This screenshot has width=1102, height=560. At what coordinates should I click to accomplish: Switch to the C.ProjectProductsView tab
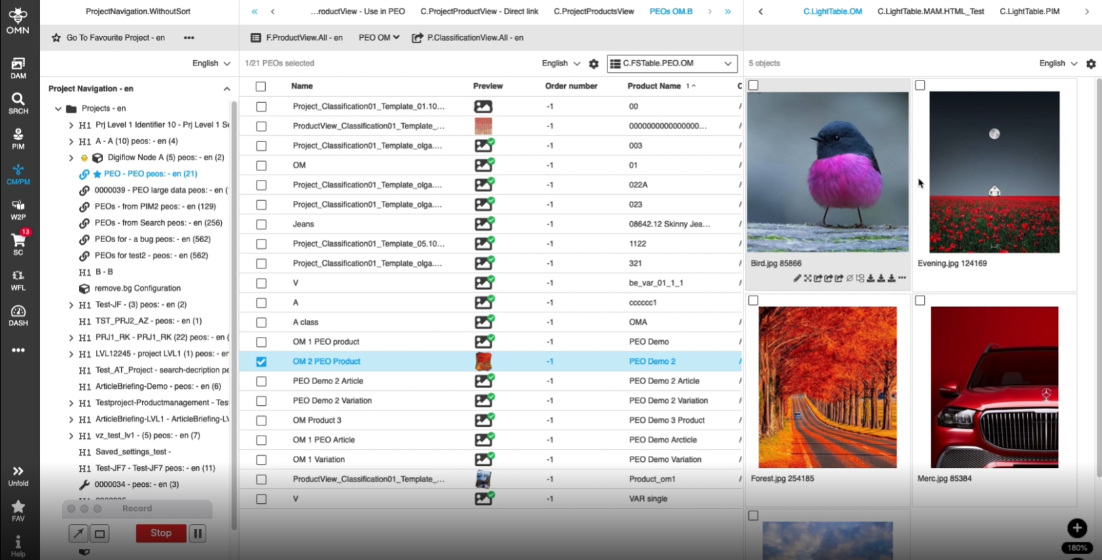[x=593, y=11]
